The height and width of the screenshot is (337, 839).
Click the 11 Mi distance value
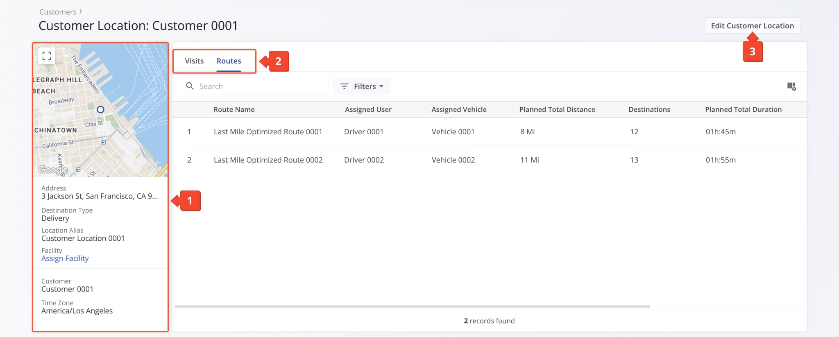[529, 160]
